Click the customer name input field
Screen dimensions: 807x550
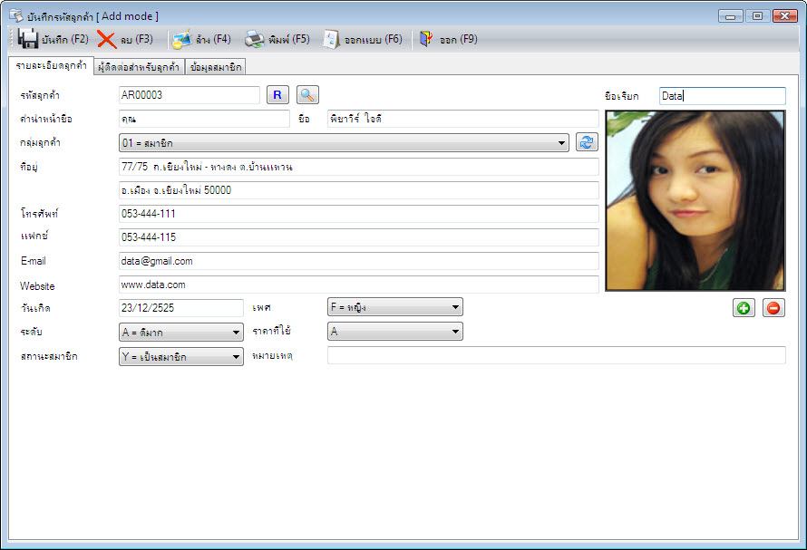pyautogui.click(x=462, y=119)
